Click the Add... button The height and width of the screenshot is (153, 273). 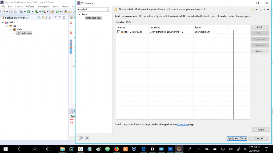260,27
